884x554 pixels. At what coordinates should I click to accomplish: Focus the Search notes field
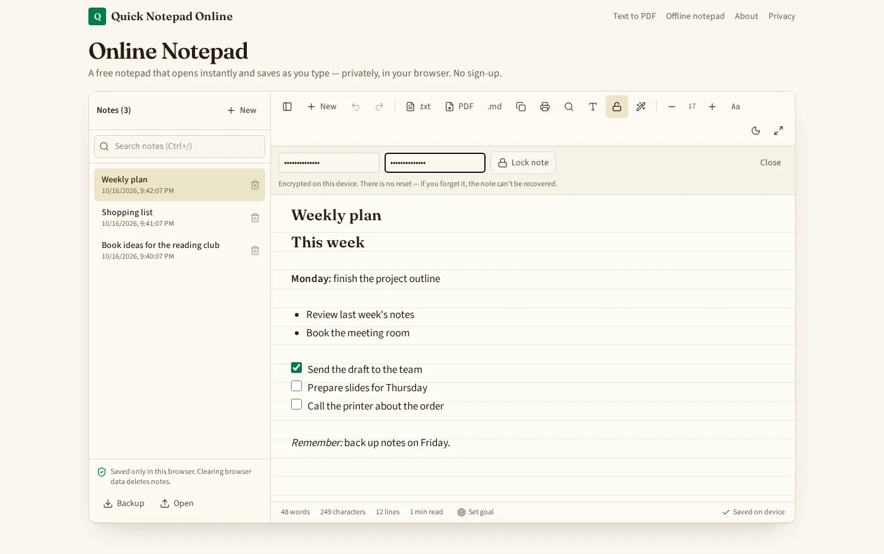pos(179,146)
